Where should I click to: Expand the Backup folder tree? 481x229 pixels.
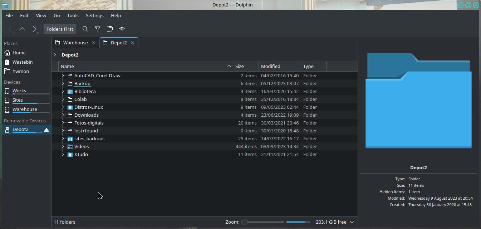(x=63, y=83)
